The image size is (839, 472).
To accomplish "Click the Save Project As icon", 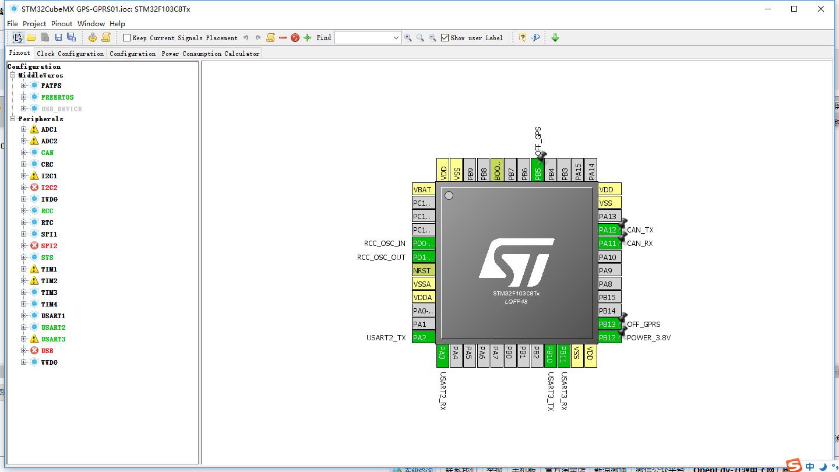I will tap(71, 37).
